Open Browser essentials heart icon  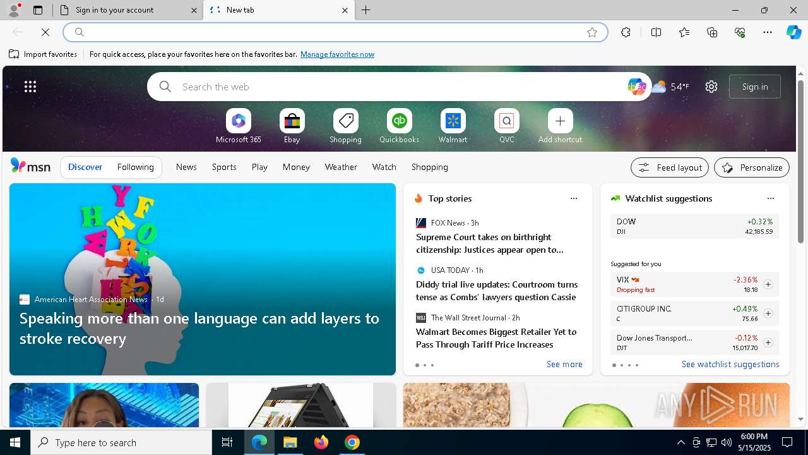[740, 32]
